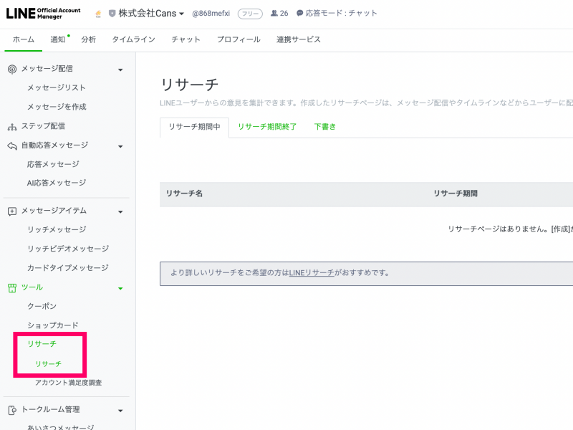Click the 応答モード : チャット status
Image resolution: width=573 pixels, height=430 pixels.
click(x=337, y=14)
